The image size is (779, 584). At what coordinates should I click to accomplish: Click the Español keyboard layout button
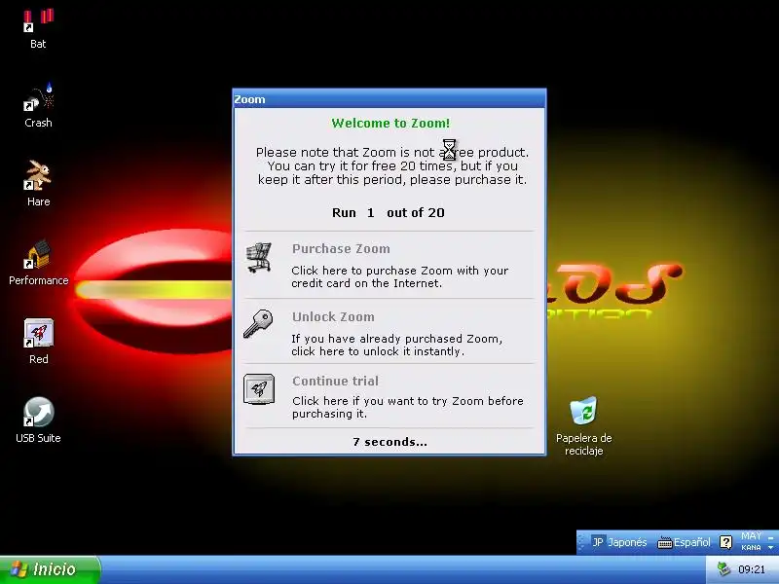(x=685, y=542)
